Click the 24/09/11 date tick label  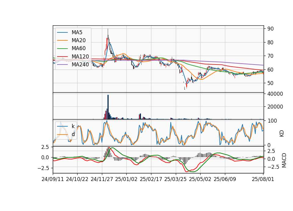click(53, 179)
